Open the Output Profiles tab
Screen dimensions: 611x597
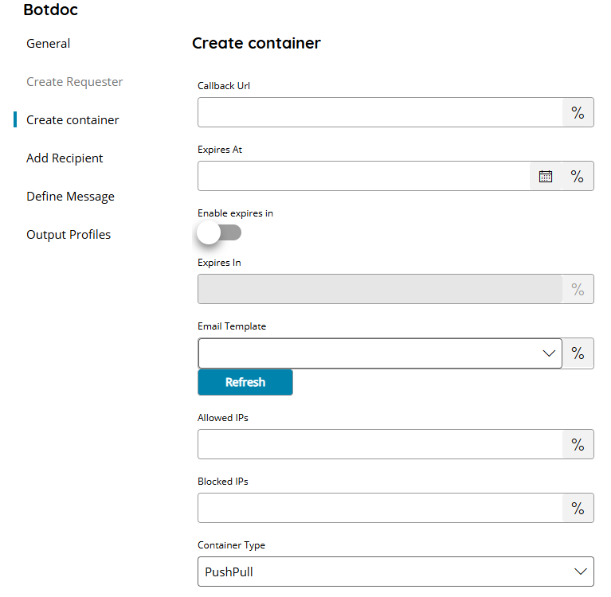(69, 235)
